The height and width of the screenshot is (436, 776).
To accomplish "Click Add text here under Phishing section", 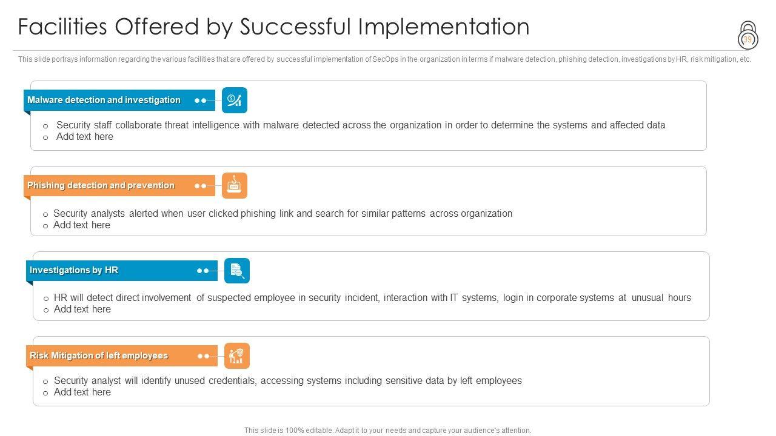I will 82,225.
